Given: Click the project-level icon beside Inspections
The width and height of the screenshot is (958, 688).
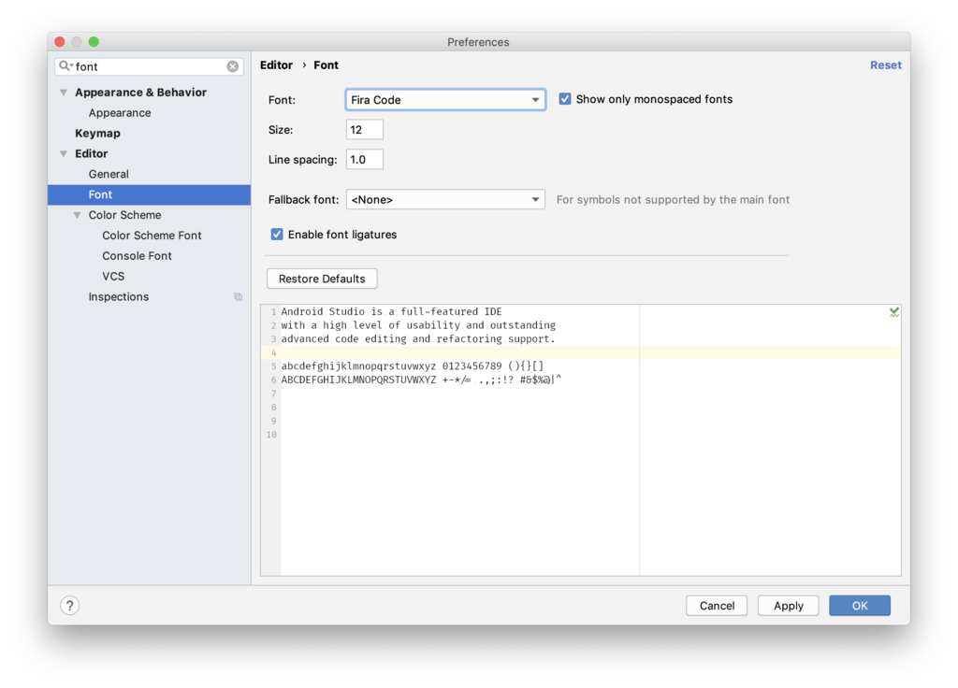Looking at the screenshot, I should (x=238, y=297).
